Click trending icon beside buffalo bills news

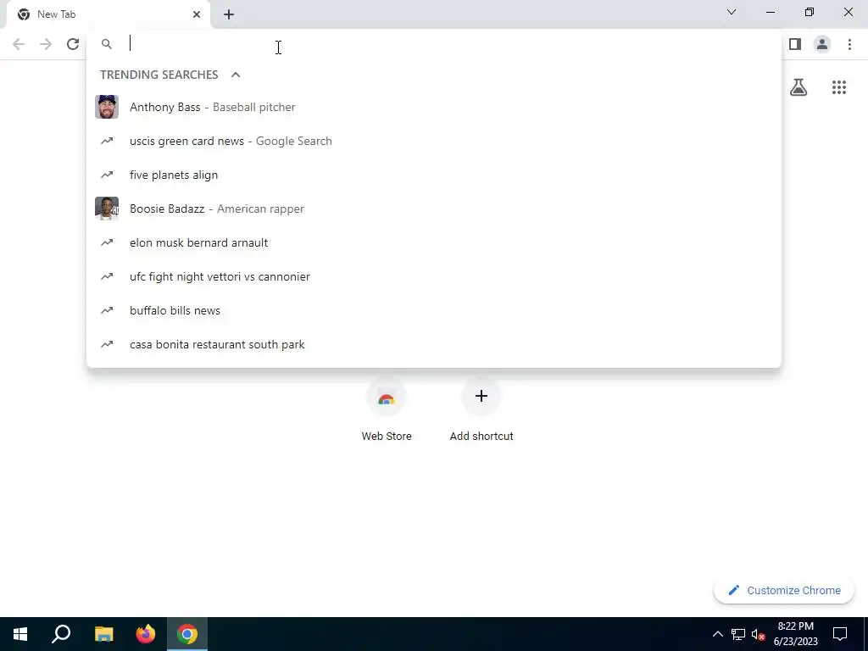[107, 310]
